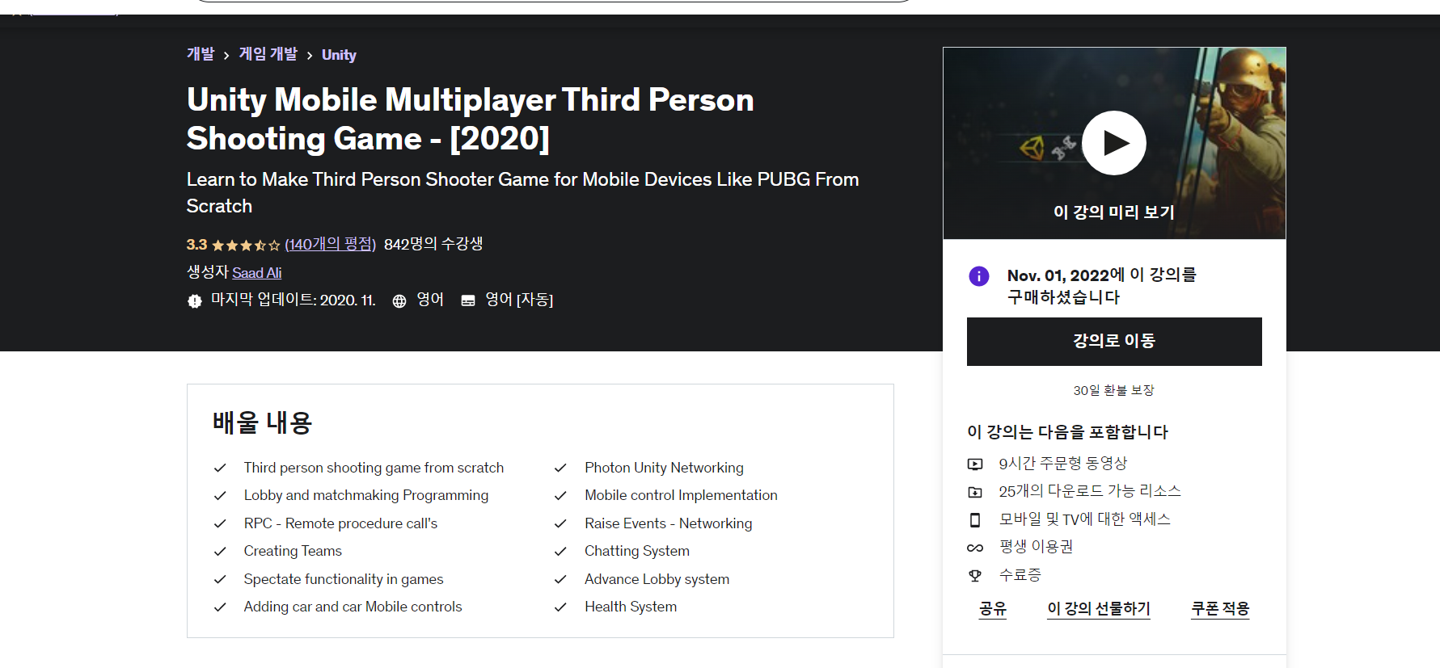The width and height of the screenshot is (1440, 668).
Task: Click the 강의로 이동 button
Action: click(x=1114, y=342)
